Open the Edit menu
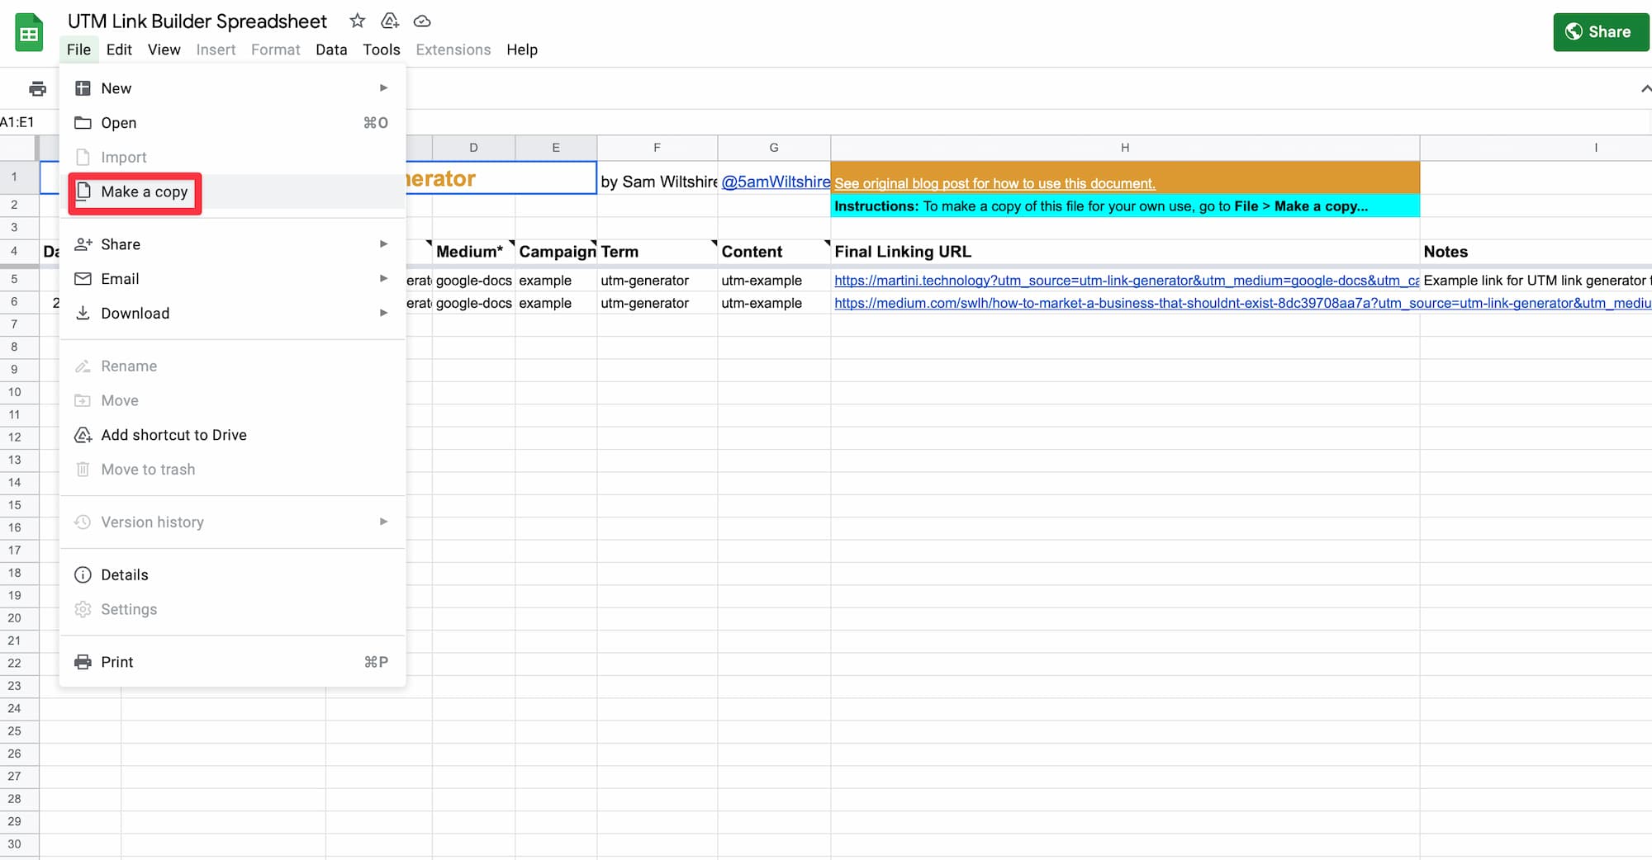Screen dimensions: 1652x860 point(119,50)
